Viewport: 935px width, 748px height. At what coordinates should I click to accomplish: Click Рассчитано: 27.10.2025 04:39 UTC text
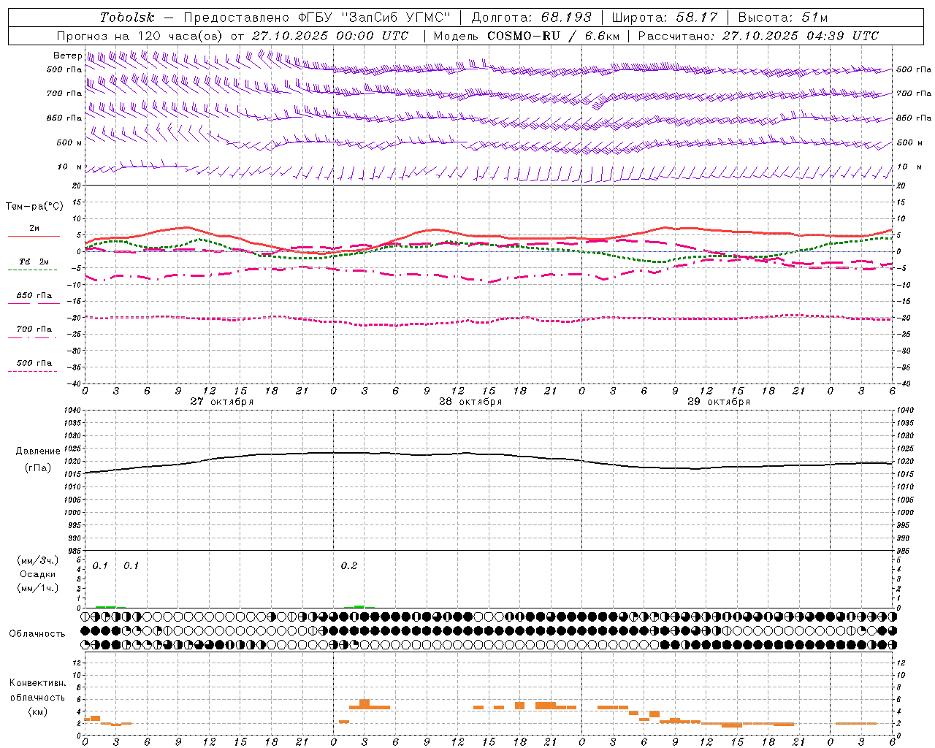pyautogui.click(x=758, y=36)
